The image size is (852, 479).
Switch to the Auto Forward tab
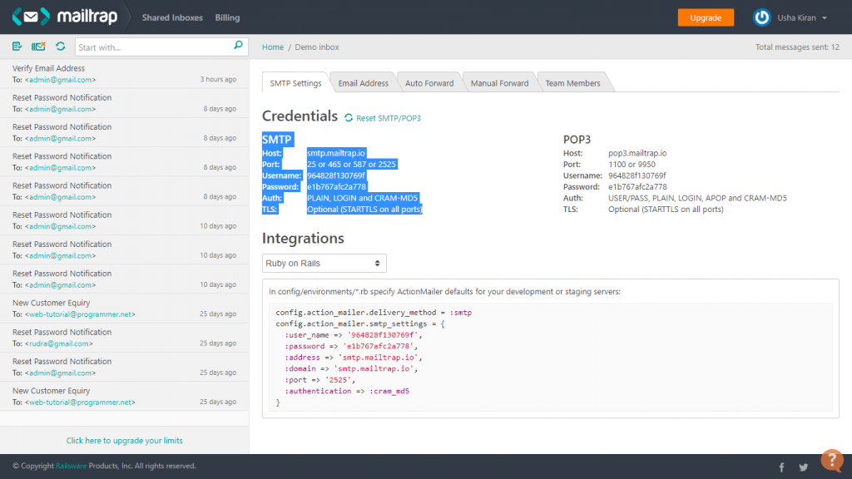429,83
